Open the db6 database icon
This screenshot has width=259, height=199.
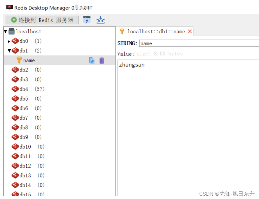click(15, 108)
